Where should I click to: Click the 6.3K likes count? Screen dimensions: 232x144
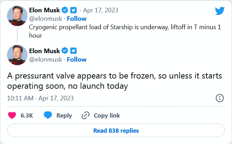click(27, 115)
